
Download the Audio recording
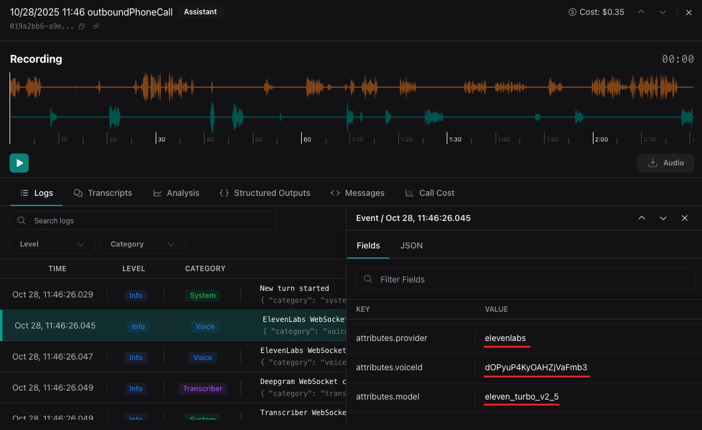click(x=665, y=163)
